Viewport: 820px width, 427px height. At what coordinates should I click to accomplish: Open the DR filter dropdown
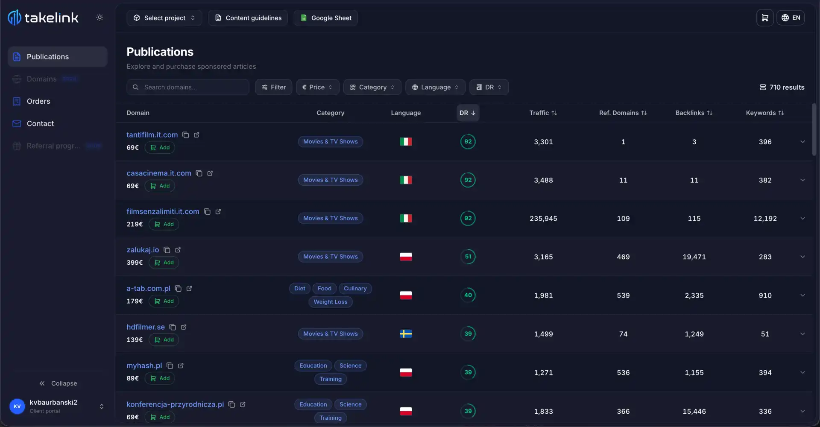tap(489, 87)
